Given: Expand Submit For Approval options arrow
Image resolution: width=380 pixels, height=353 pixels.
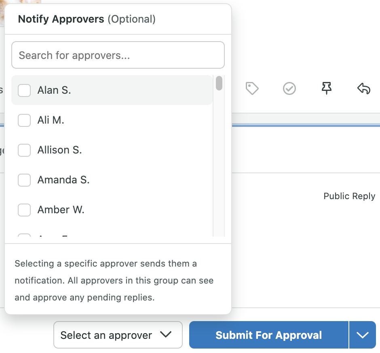Looking at the screenshot, I should (363, 335).
